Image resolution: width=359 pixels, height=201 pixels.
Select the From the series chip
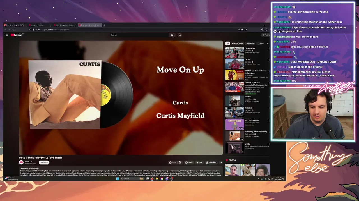pyautogui.click(x=237, y=43)
